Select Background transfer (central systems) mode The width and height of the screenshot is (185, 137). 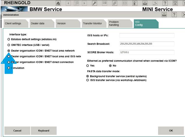pos(88,76)
